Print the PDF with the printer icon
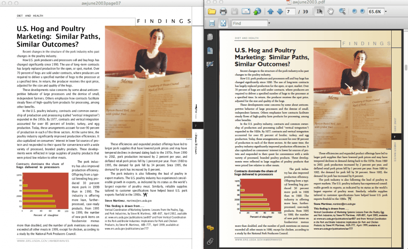Viewport: 408px width, 249px height. (x=223, y=11)
